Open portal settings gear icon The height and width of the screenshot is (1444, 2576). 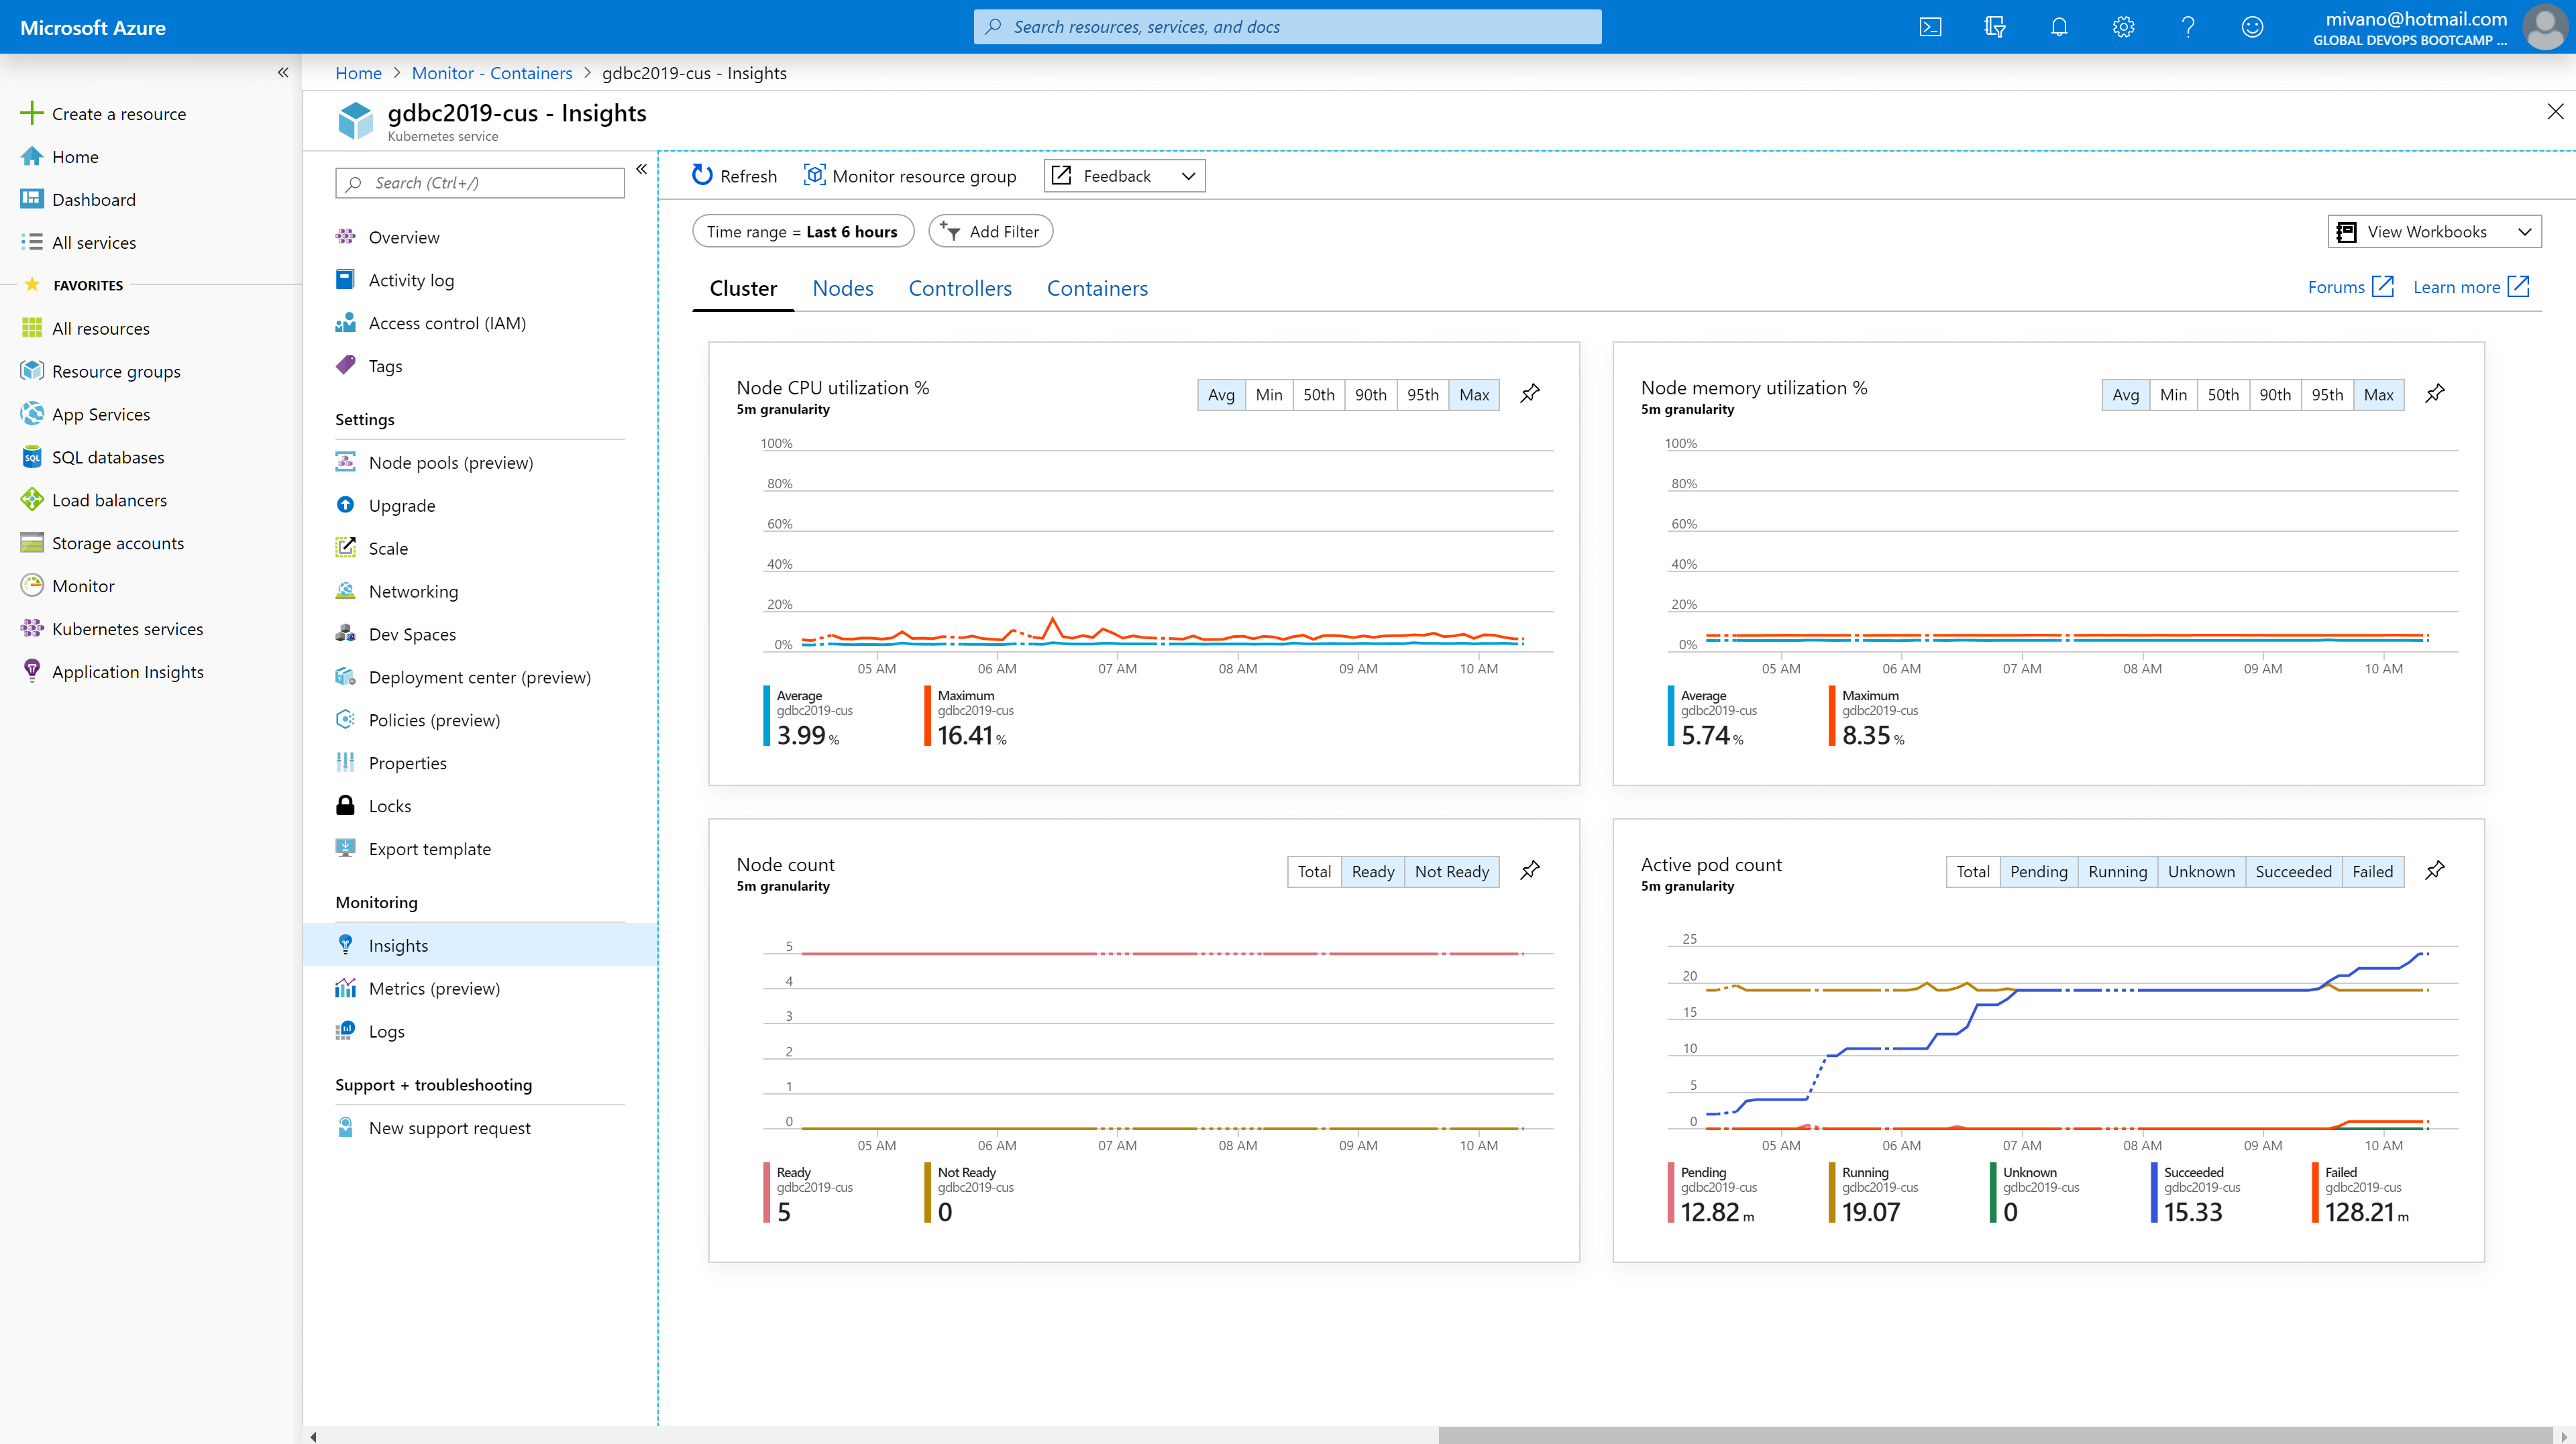[2123, 27]
